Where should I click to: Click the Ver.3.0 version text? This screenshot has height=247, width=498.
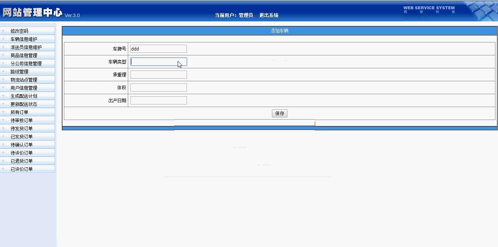tap(72, 16)
